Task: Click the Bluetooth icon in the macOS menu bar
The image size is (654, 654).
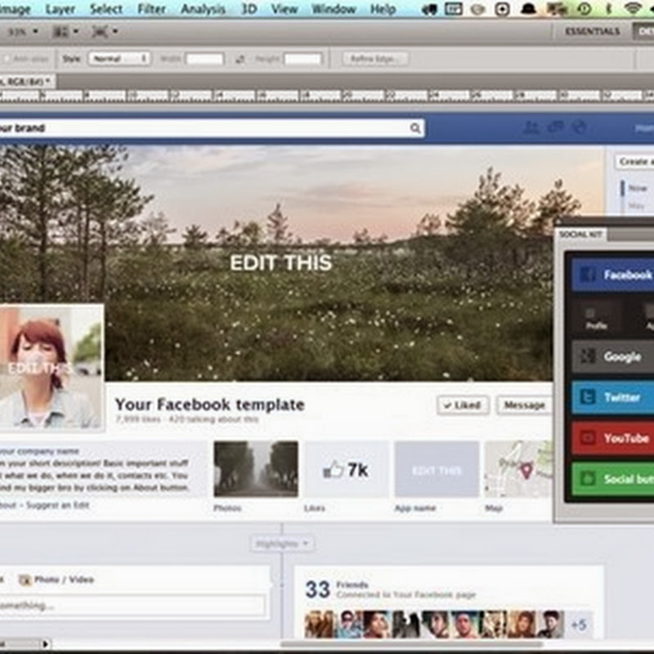Action: click(x=608, y=8)
